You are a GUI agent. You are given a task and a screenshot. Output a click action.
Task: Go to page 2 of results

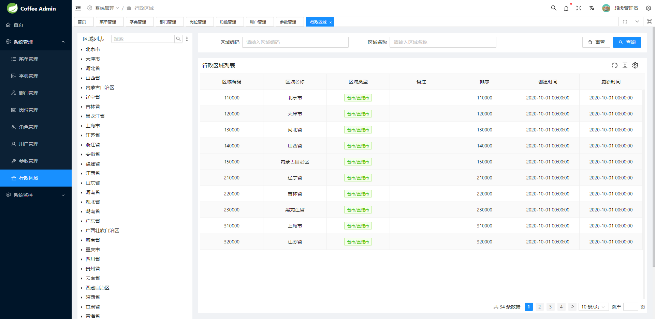539,307
